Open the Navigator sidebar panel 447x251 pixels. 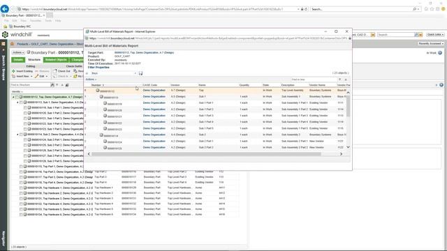[x=3, y=238]
